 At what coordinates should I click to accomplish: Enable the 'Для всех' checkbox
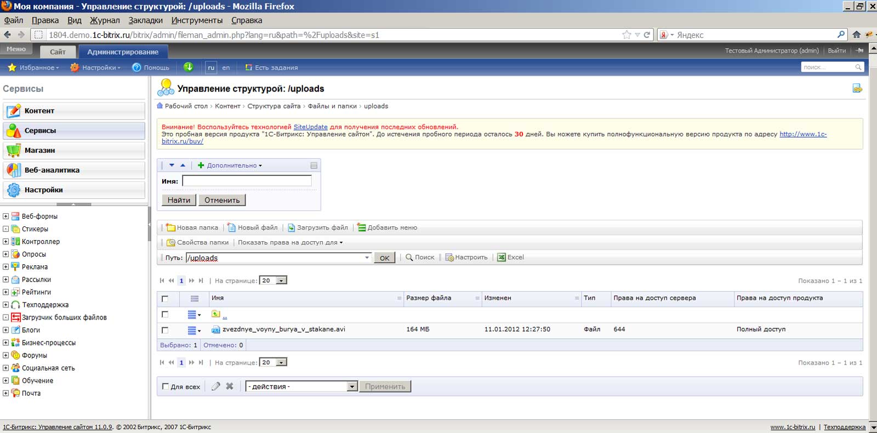[166, 386]
